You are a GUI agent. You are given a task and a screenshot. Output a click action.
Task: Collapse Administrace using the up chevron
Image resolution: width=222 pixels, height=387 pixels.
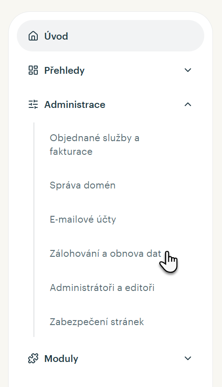188,104
